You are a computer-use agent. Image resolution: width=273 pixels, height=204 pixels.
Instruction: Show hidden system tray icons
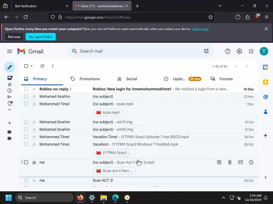[x=223, y=198]
